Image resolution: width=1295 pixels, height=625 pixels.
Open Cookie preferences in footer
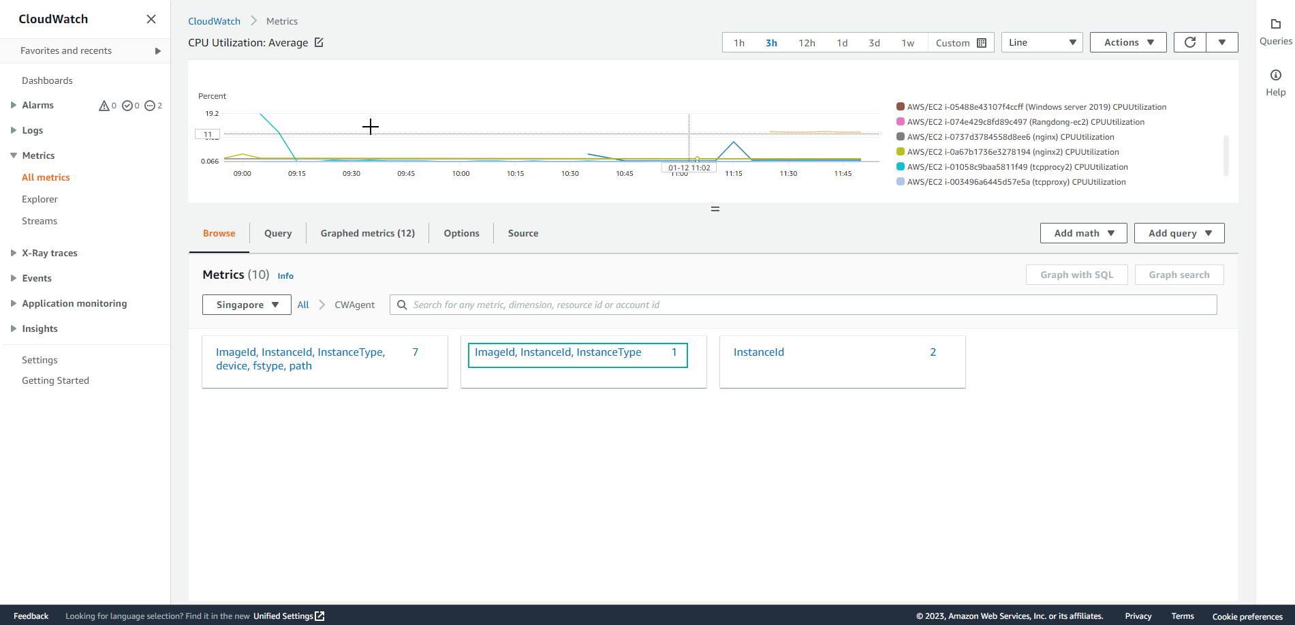1247,616
